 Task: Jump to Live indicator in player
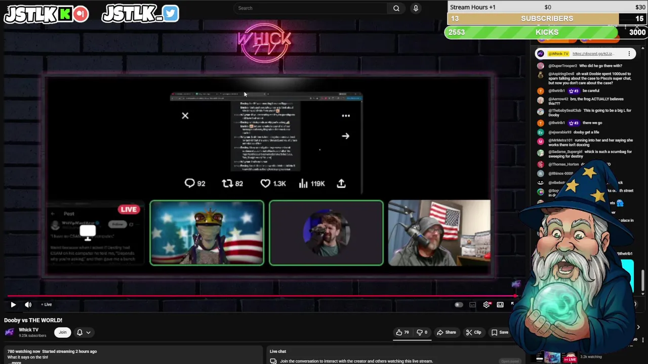(x=47, y=304)
